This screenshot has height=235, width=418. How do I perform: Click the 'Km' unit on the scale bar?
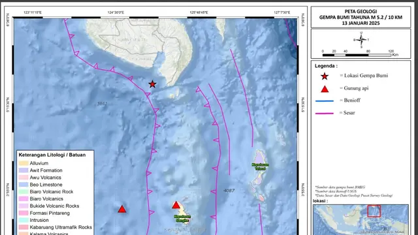pyautogui.click(x=395, y=55)
